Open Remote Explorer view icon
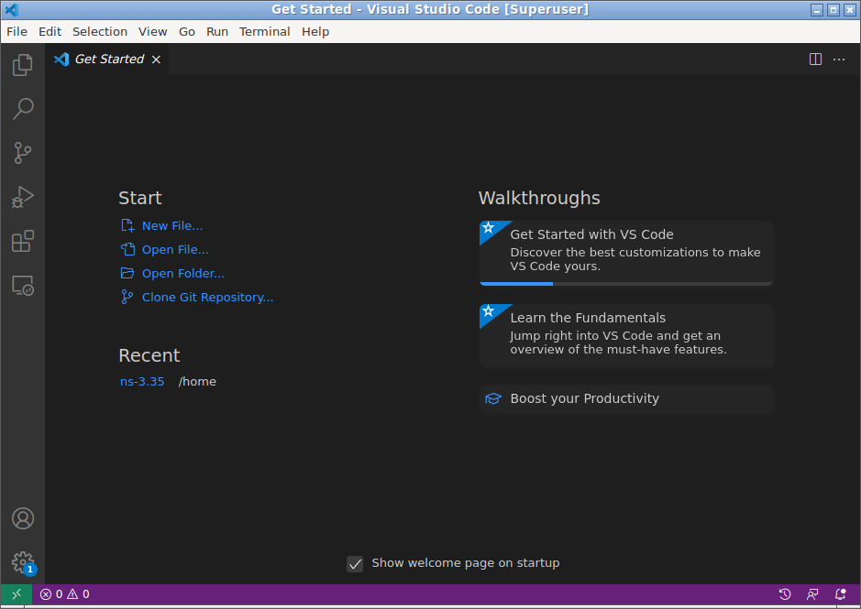The image size is (861, 609). pyautogui.click(x=23, y=286)
